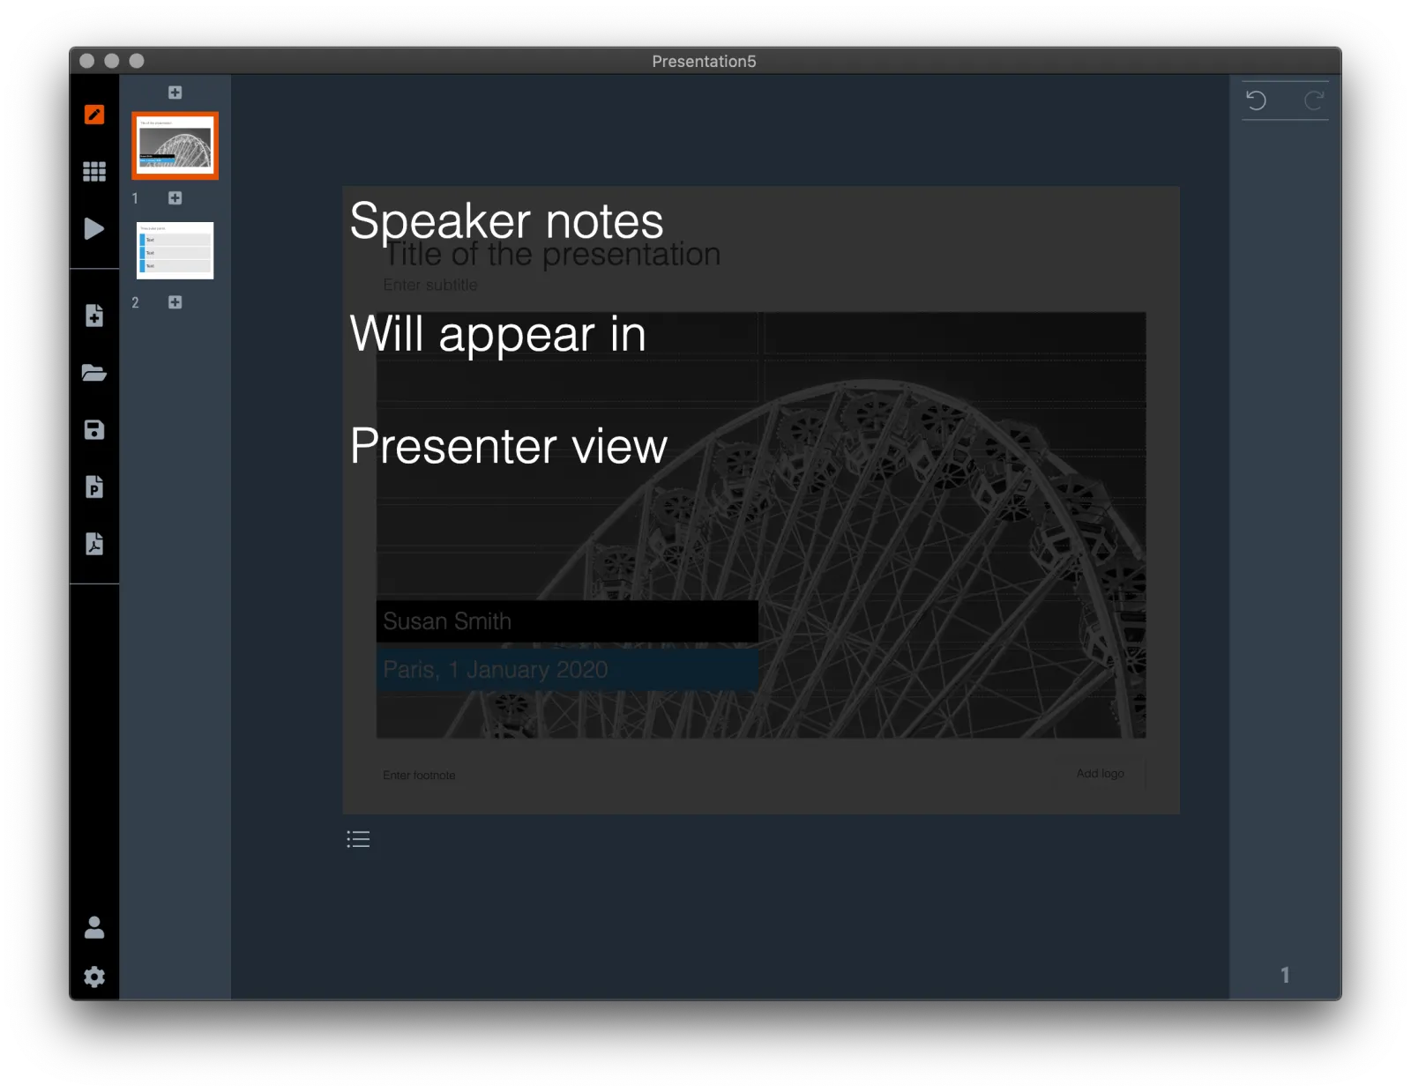The width and height of the screenshot is (1411, 1092).
Task: Click the 'Enter subtitle' placeholder
Action: [430, 285]
